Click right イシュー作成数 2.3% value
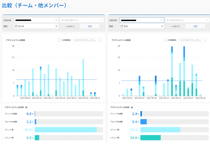This screenshot has width=210, height=145. tap(135, 114)
